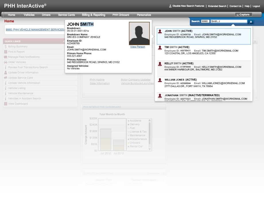The image size is (264, 214).
Task: Open the Service Cards menu
Action: [67, 15]
